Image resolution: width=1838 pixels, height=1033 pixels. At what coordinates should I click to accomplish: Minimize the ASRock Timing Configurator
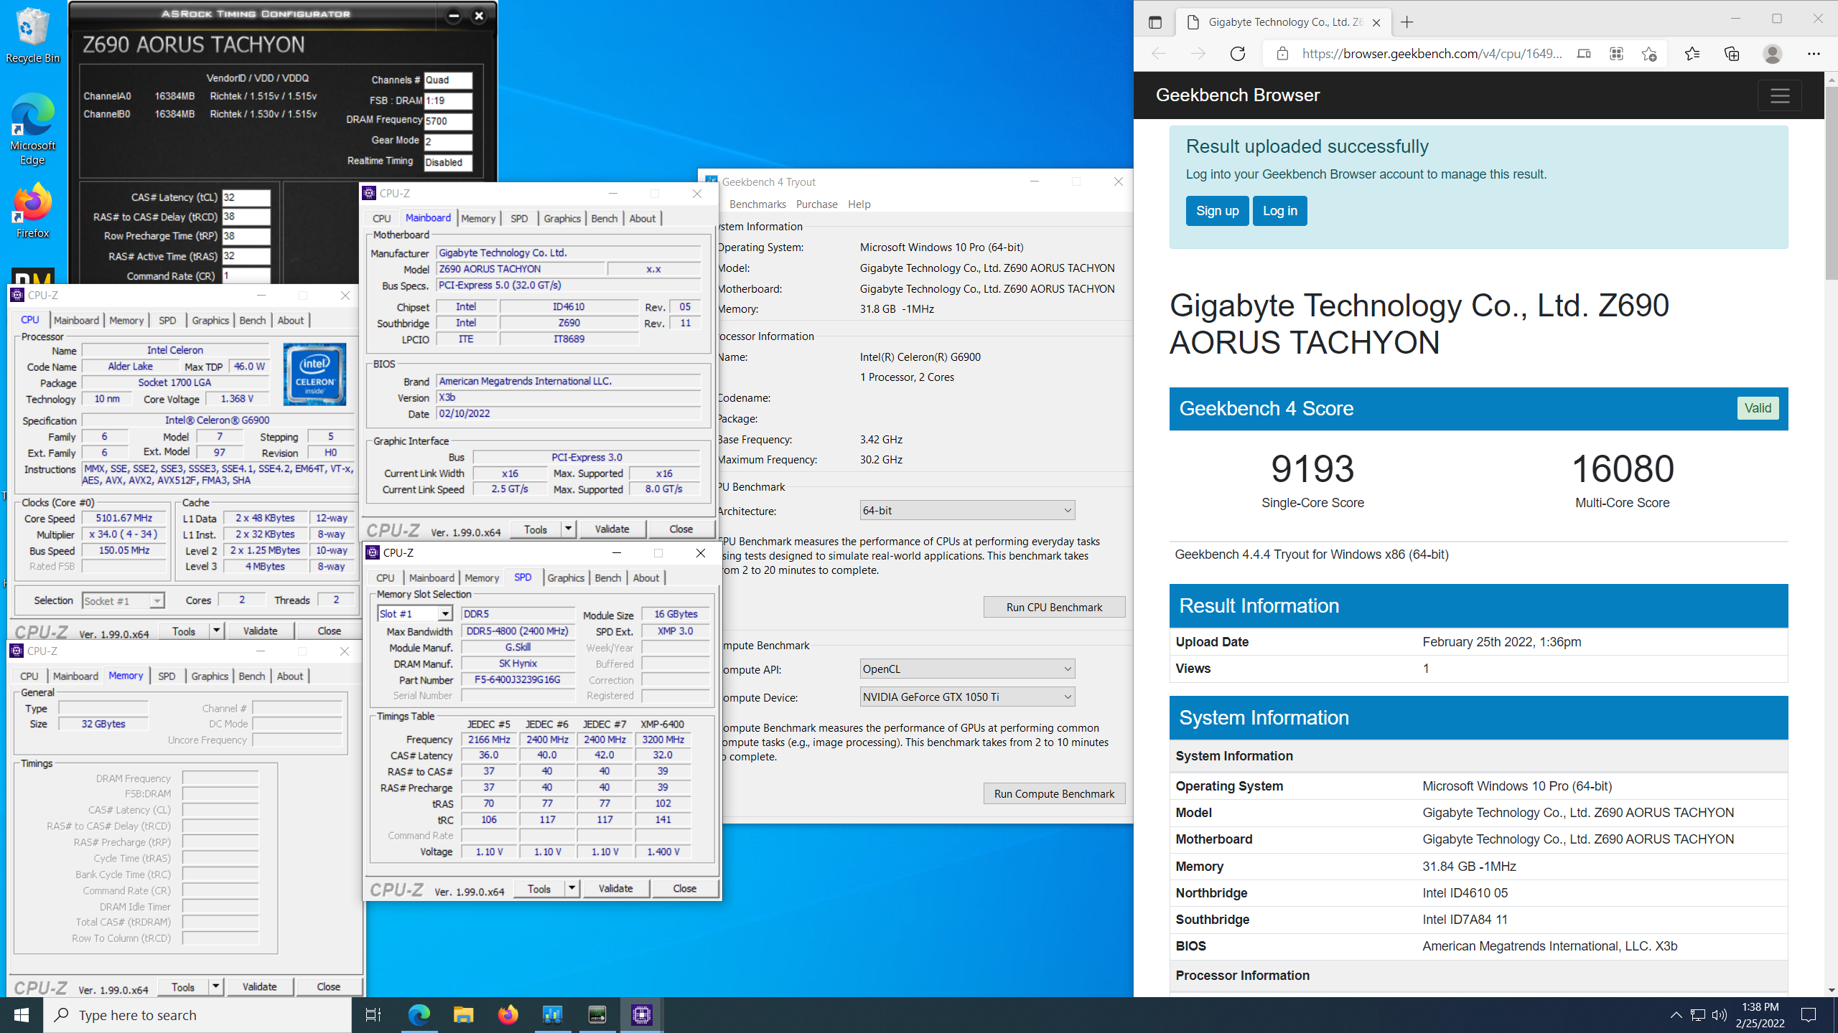(x=453, y=15)
